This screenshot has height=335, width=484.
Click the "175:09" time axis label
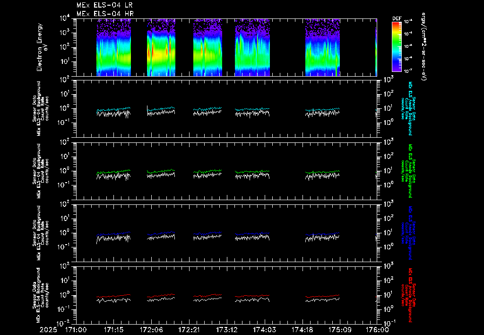(340, 330)
